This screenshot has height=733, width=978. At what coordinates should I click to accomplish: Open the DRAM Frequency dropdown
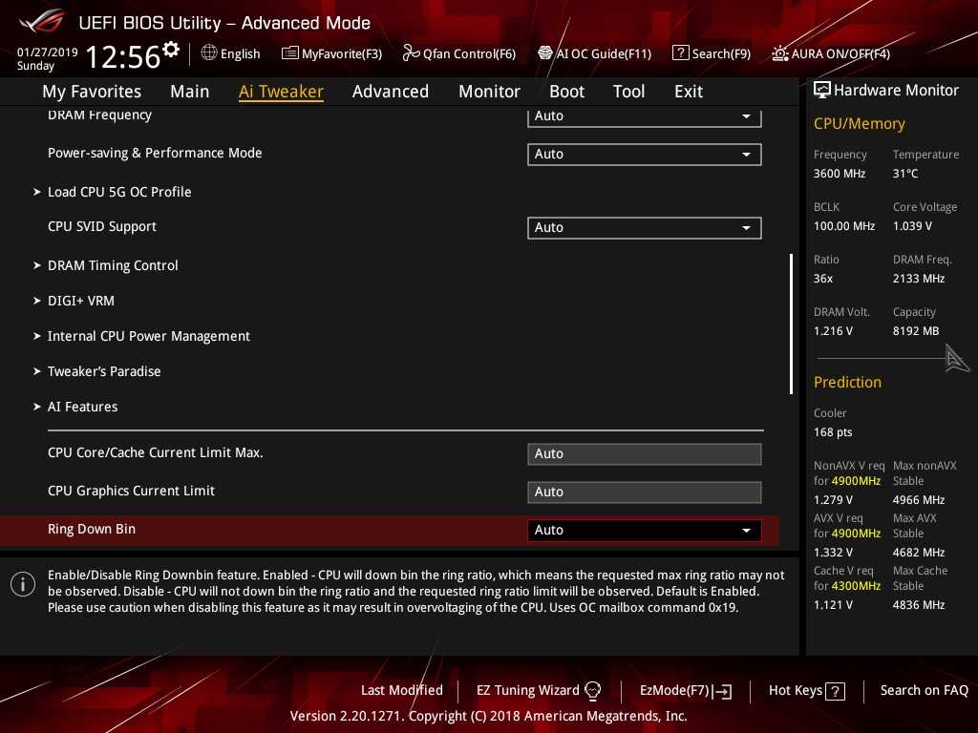tap(644, 116)
